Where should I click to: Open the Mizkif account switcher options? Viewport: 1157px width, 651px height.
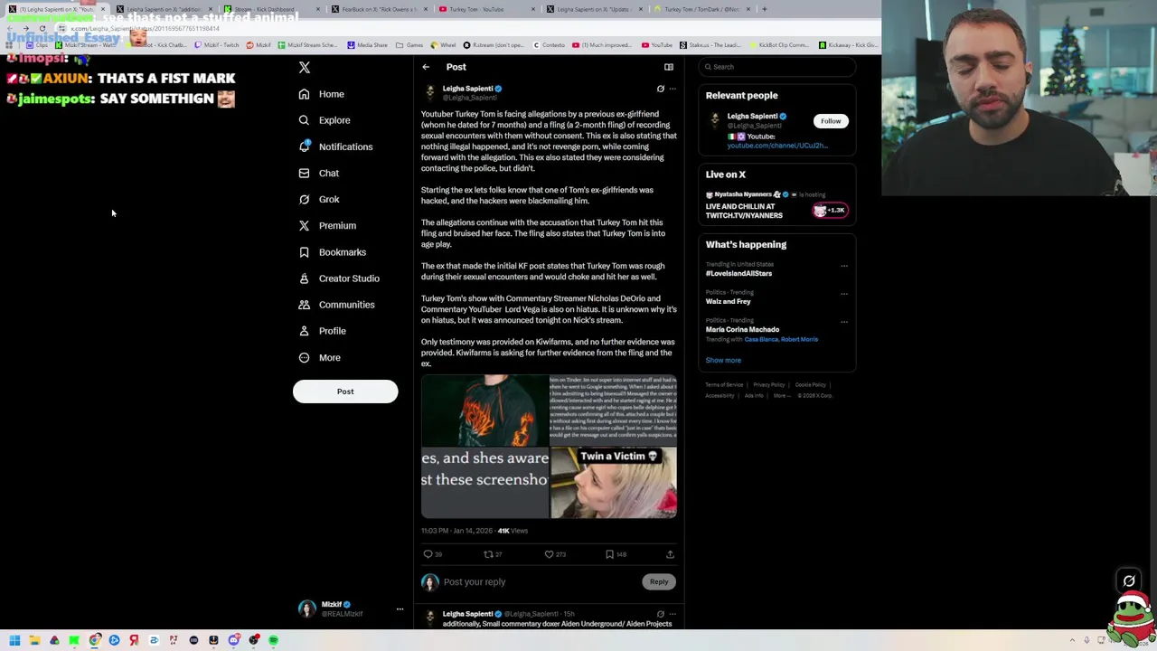point(400,609)
